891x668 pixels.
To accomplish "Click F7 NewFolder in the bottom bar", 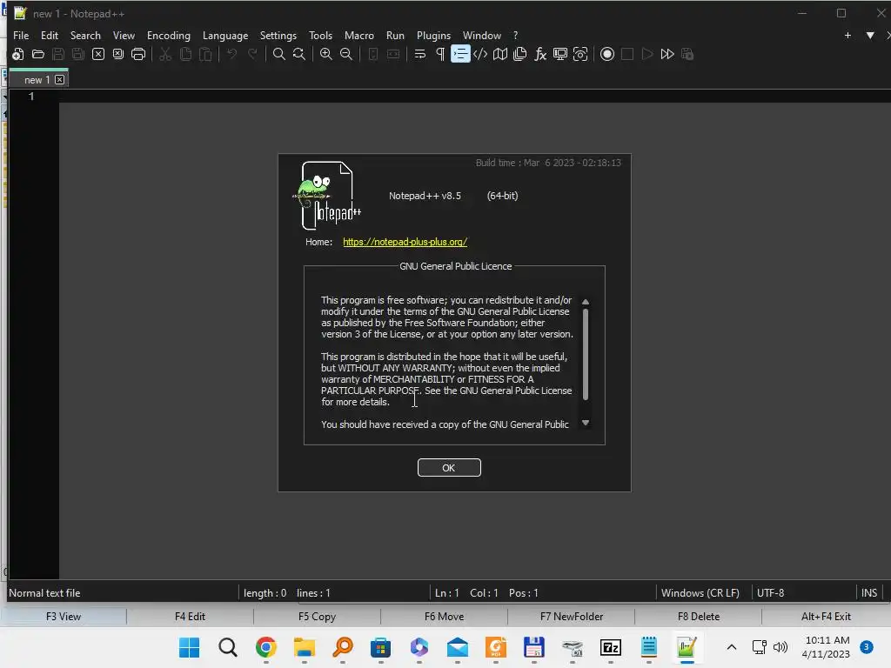I will point(571,617).
